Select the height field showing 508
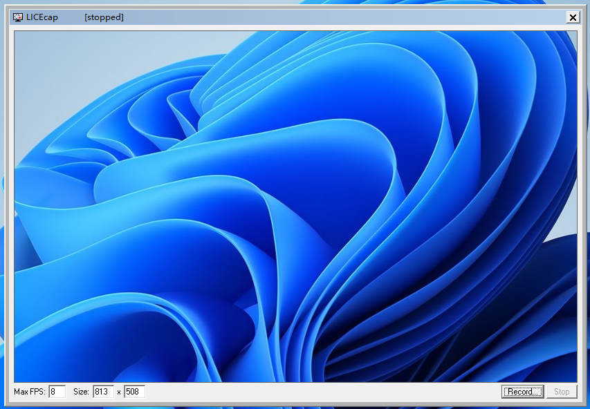590x409 pixels. (x=134, y=392)
